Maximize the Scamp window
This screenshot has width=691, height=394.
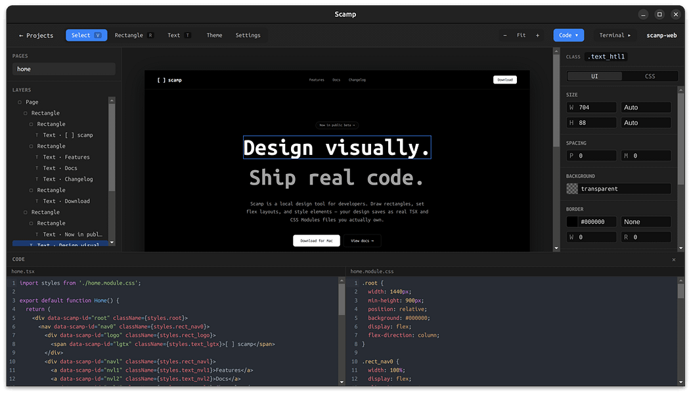pos(659,14)
